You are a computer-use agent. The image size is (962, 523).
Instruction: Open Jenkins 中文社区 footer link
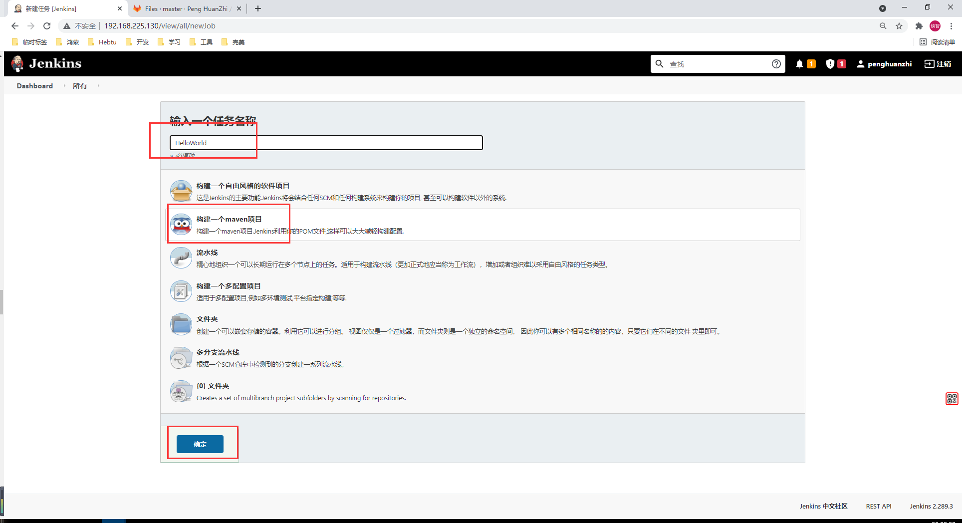[823, 506]
